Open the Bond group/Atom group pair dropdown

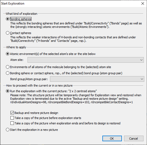pos(97,79)
